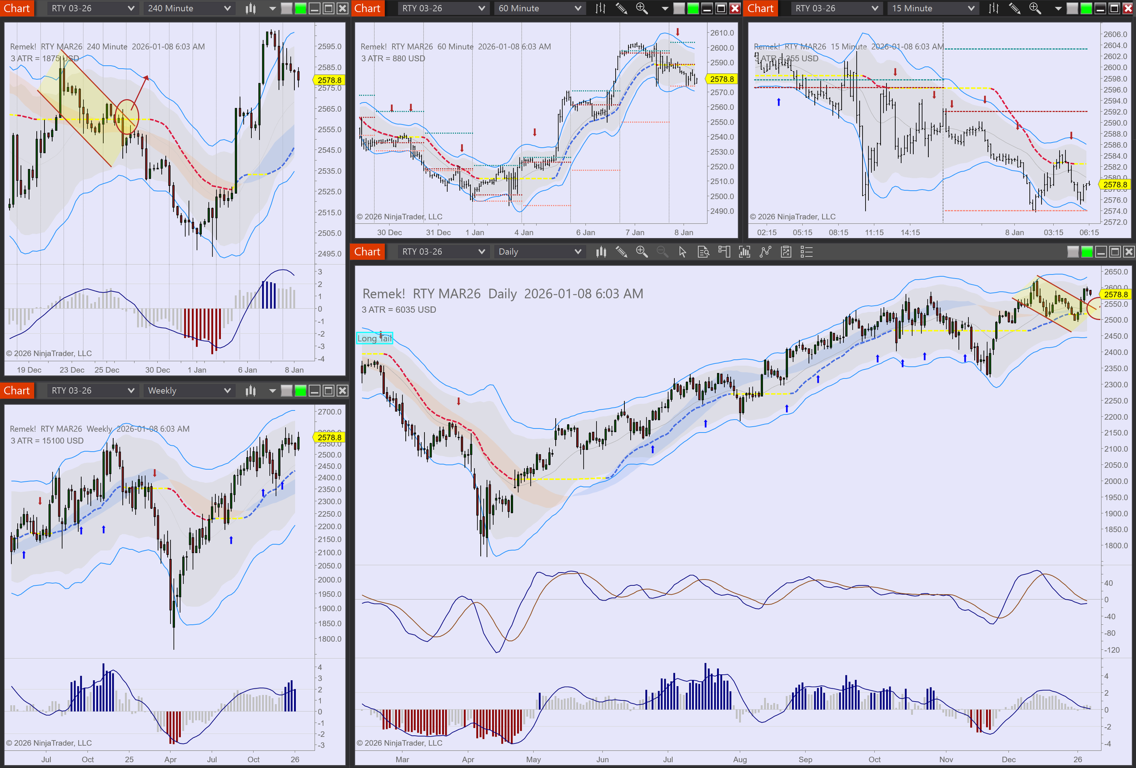
Task: Toggle gray instrument link on 60 Minute chart
Action: coord(679,8)
